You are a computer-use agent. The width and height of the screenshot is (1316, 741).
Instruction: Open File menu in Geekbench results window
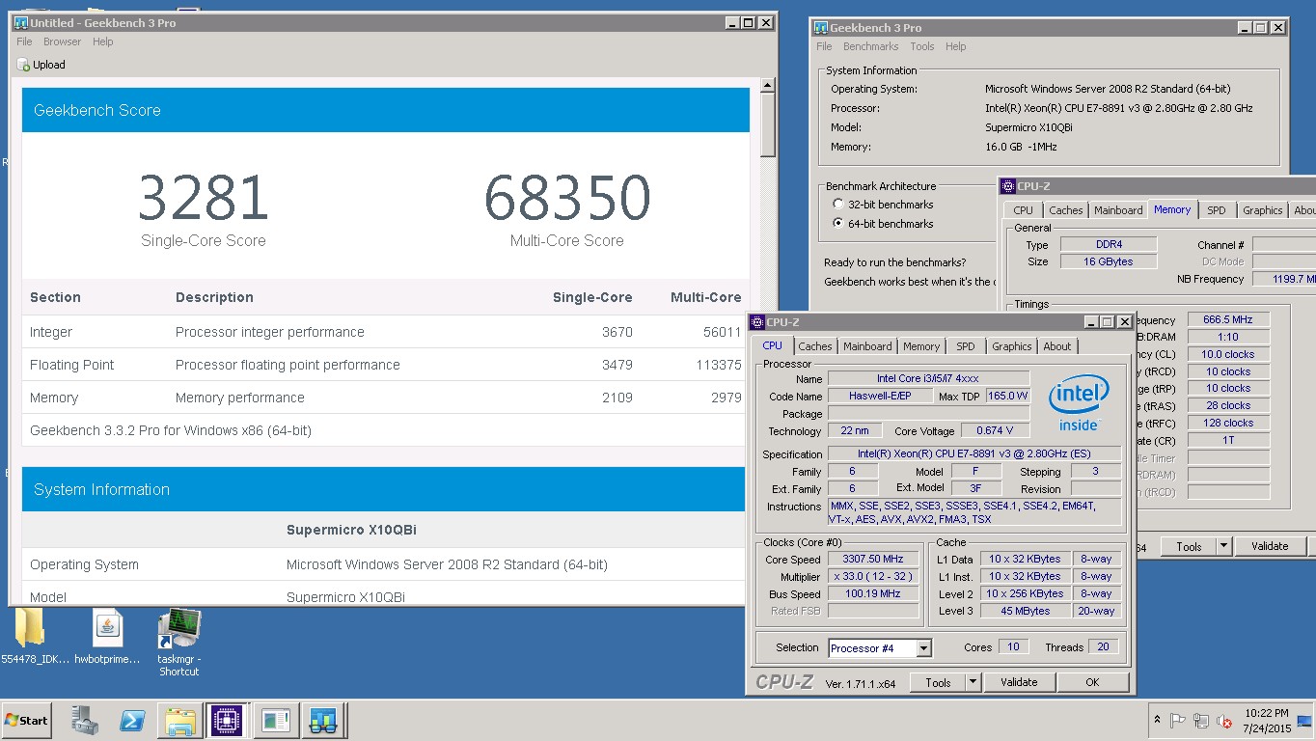coord(24,41)
